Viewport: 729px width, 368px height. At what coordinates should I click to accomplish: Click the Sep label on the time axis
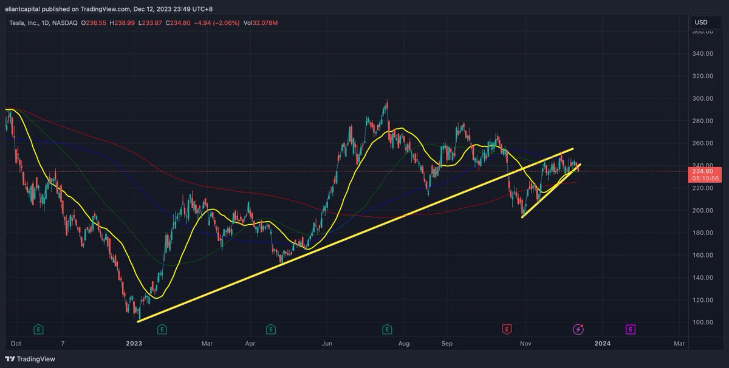447,344
